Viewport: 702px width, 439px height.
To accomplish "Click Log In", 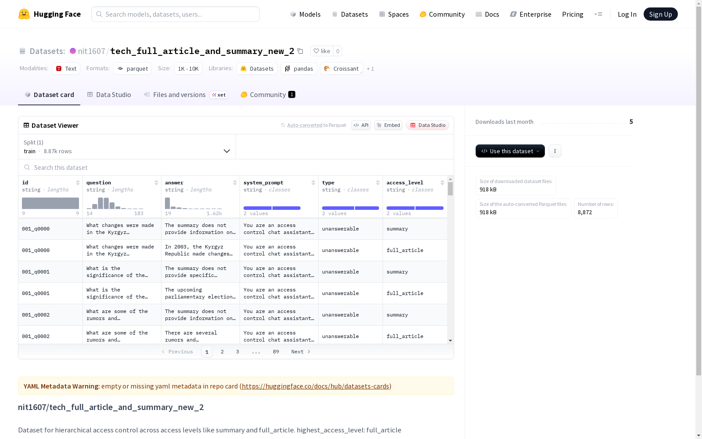I will point(627,14).
